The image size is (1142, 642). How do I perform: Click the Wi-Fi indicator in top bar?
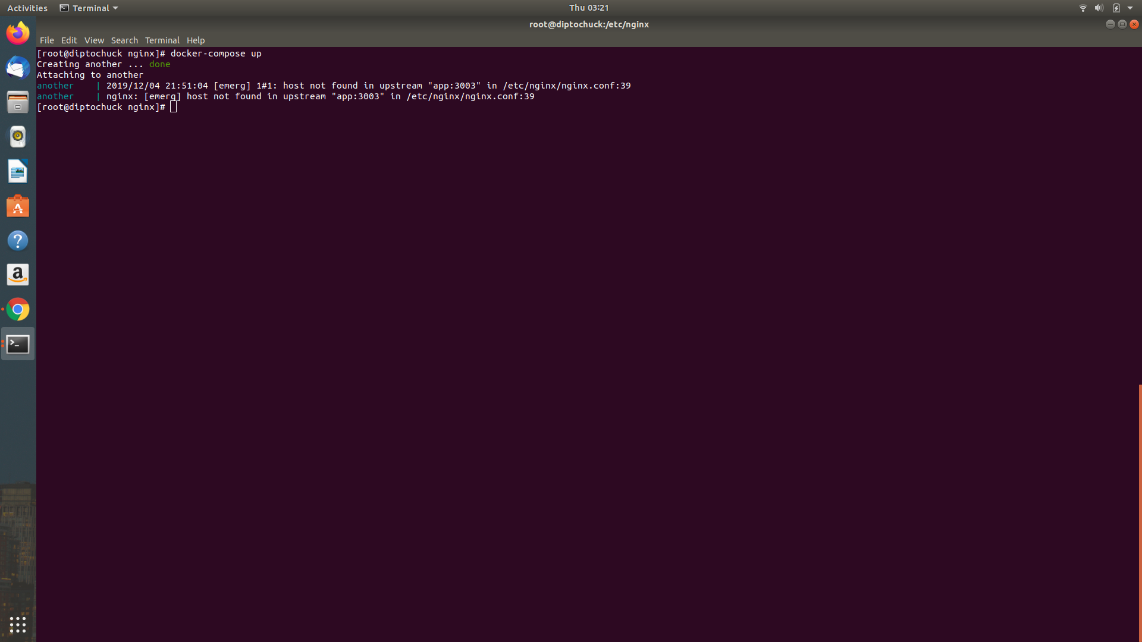tap(1082, 8)
